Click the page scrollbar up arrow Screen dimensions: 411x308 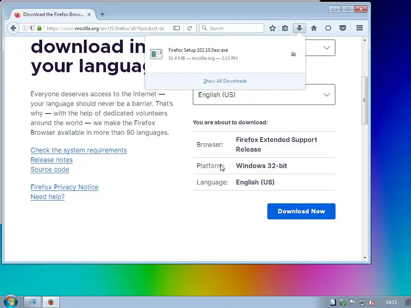(364, 41)
